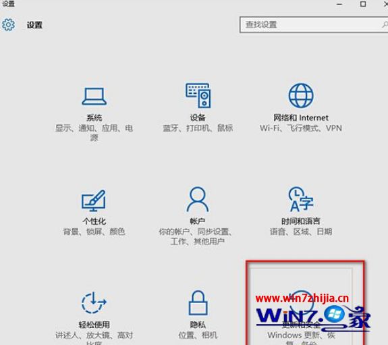The image size is (388, 345).
Task: Click the settings gear icon in header
Action: (x=8, y=24)
